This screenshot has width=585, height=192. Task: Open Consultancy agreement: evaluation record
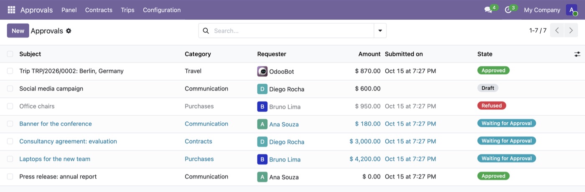point(68,141)
